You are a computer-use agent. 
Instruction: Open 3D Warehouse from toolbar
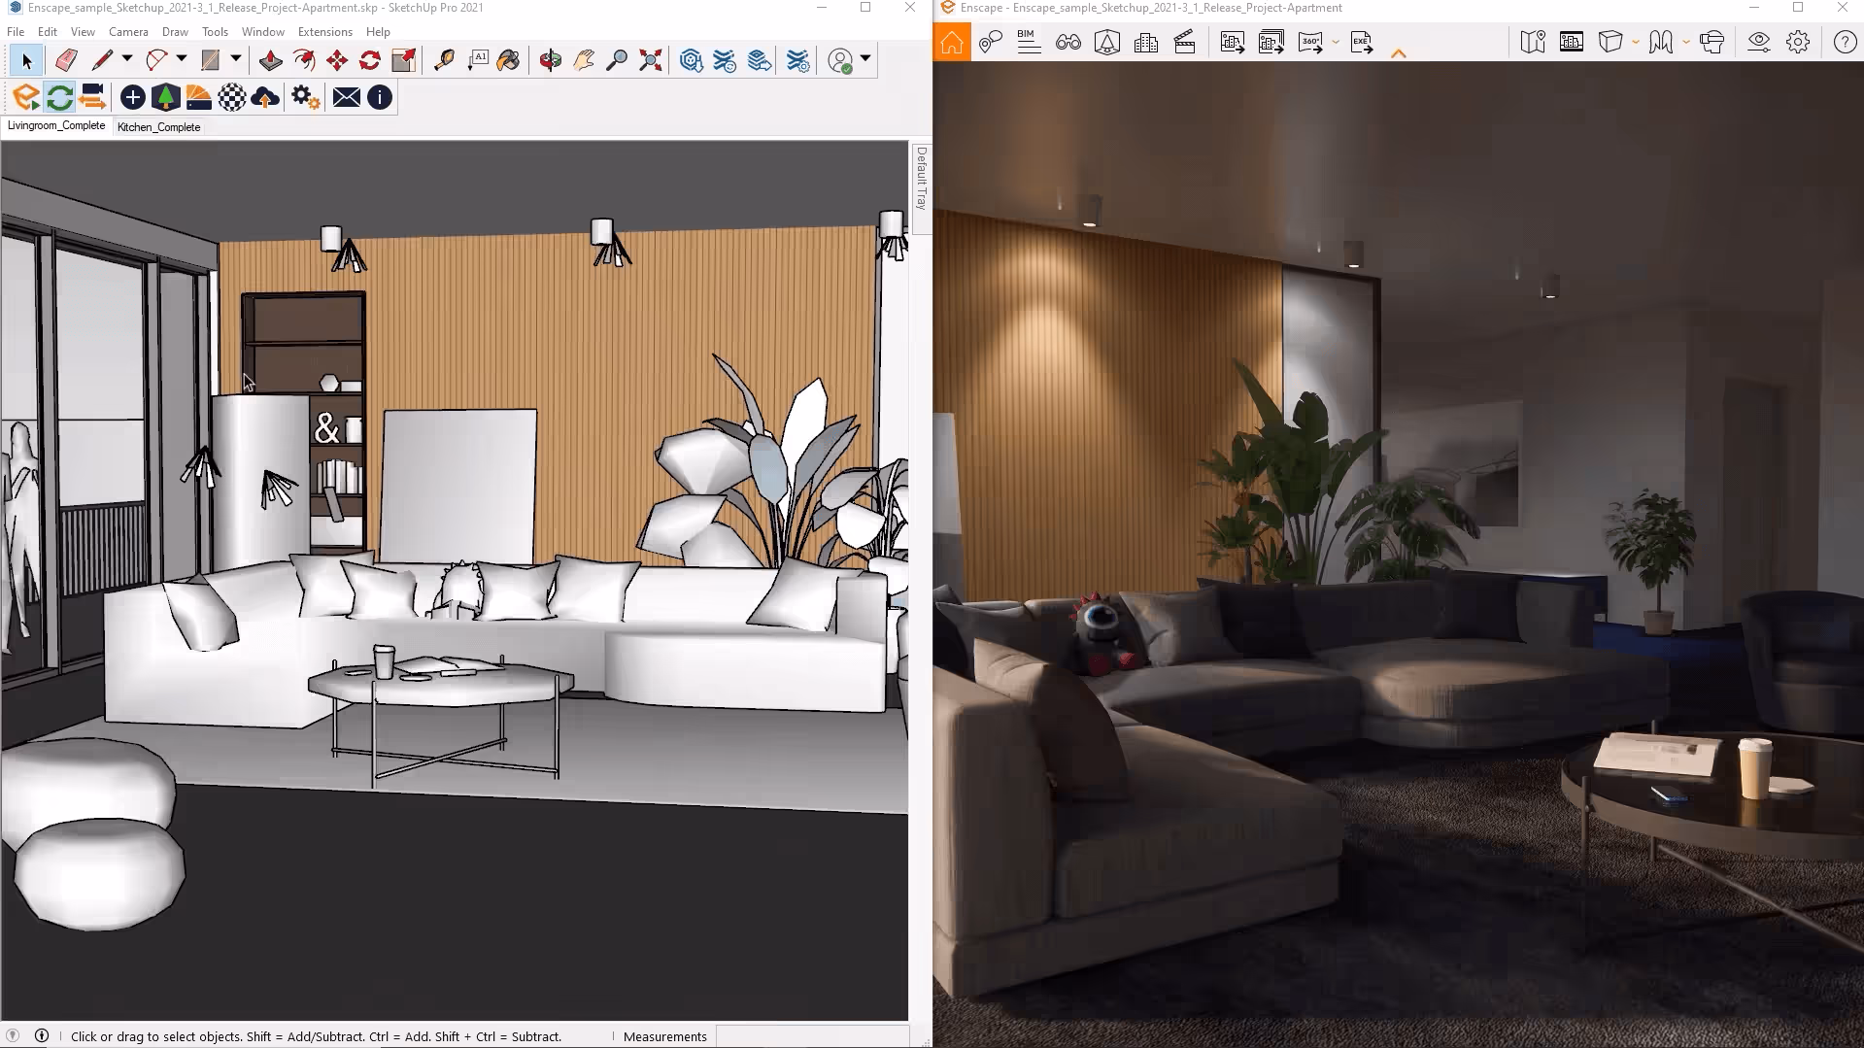pos(691,60)
